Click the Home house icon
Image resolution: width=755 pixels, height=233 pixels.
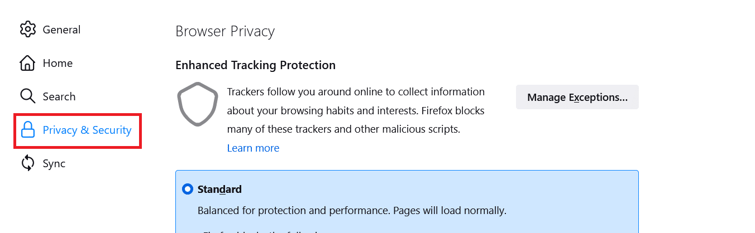28,63
